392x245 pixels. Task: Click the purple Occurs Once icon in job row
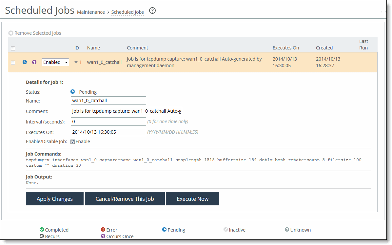[x=34, y=62]
